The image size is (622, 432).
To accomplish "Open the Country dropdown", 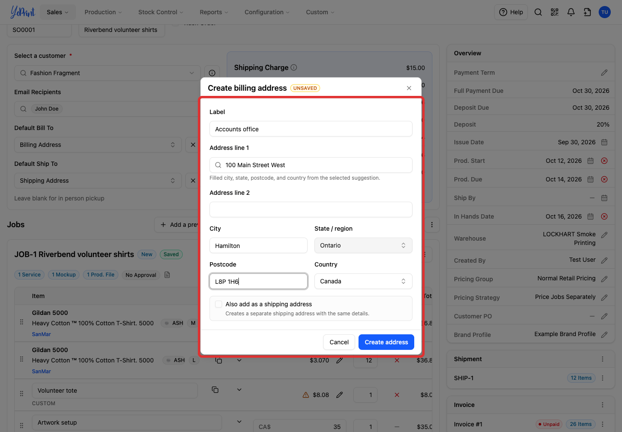I will pyautogui.click(x=363, y=281).
